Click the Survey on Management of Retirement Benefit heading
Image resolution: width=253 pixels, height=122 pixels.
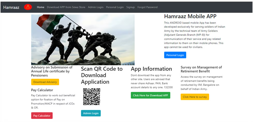201,69
